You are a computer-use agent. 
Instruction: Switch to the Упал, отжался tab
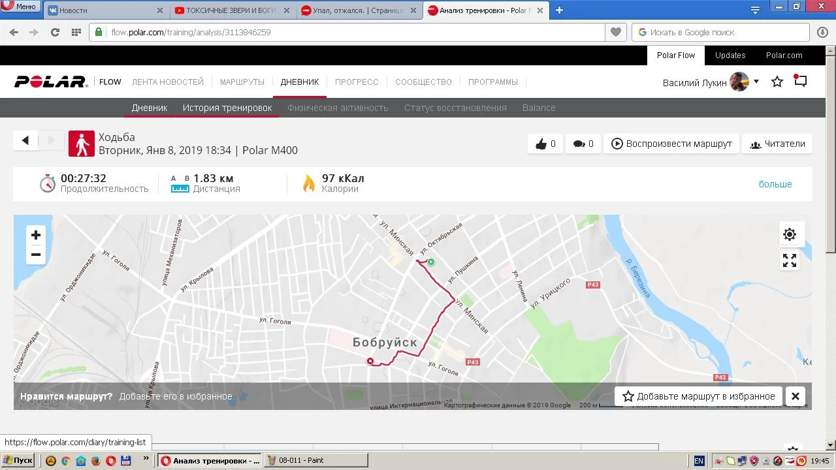358,10
